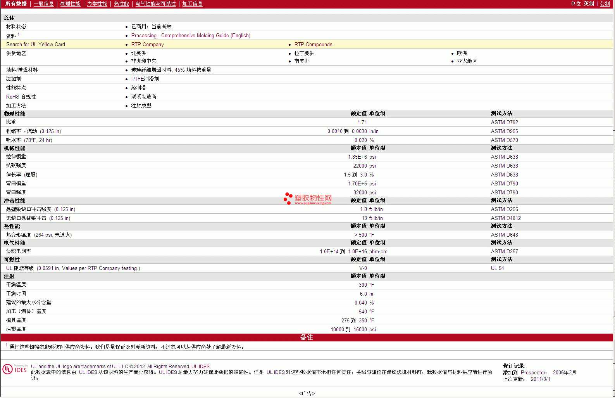This screenshot has height=398, width=615.
Task: Click footnote 1 marker beside 资料
Action: coord(19,35)
